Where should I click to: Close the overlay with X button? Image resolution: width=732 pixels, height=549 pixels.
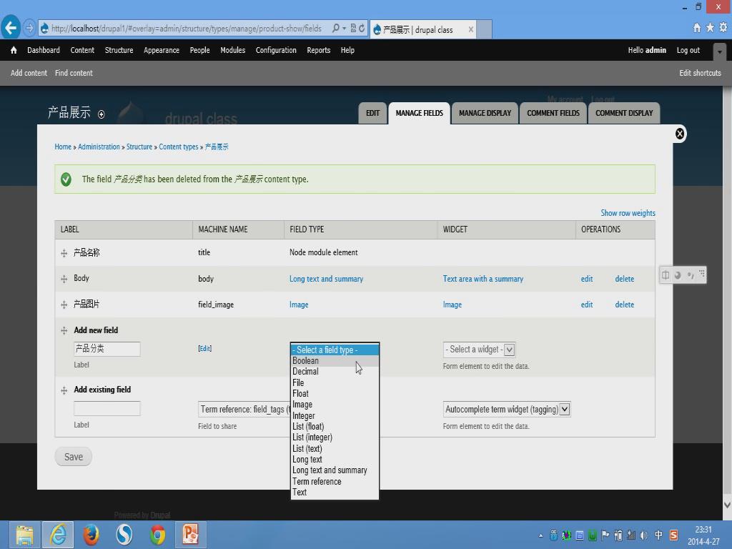[680, 134]
